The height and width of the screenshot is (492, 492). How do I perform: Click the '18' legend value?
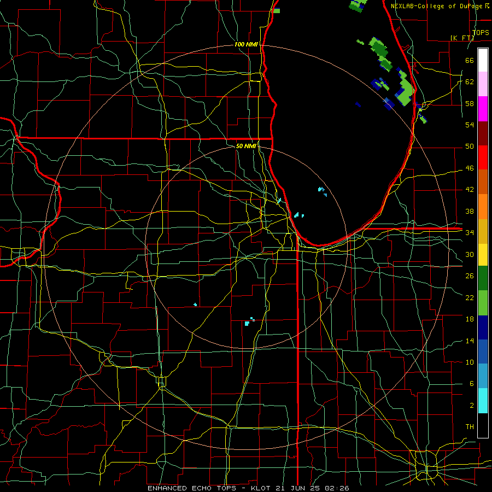click(470, 319)
